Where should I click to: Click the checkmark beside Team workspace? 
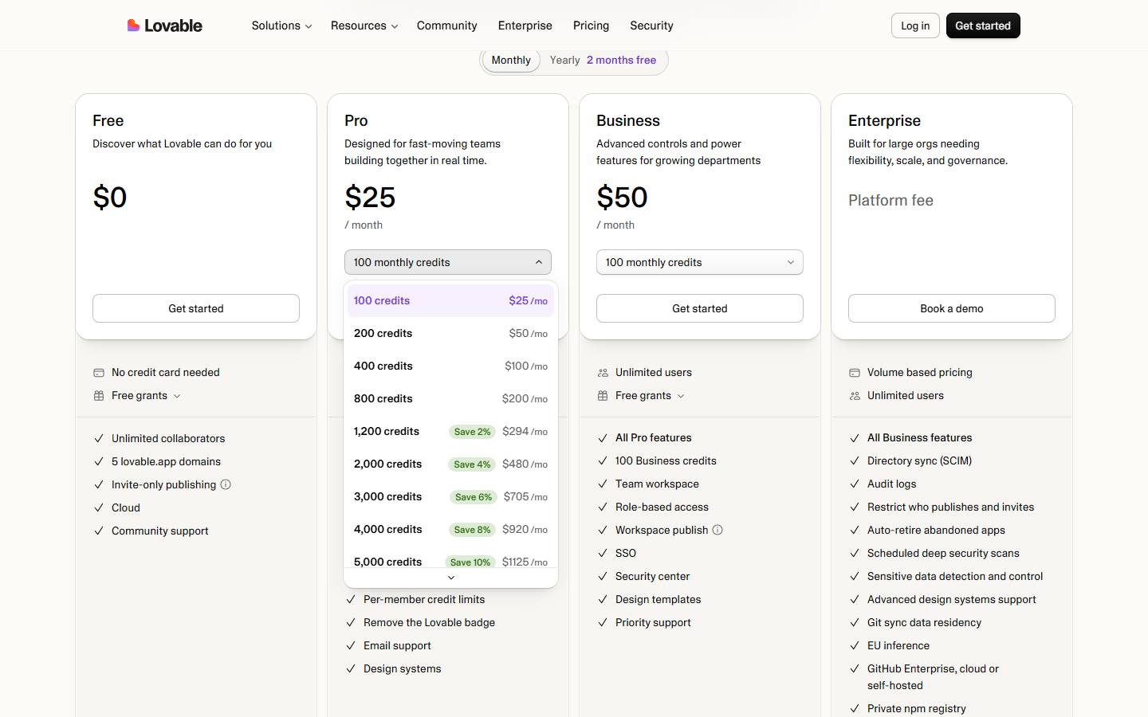tap(603, 484)
